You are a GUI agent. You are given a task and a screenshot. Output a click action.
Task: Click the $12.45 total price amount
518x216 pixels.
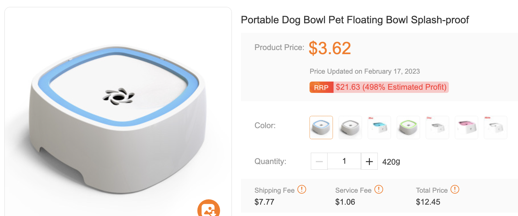coord(428,202)
